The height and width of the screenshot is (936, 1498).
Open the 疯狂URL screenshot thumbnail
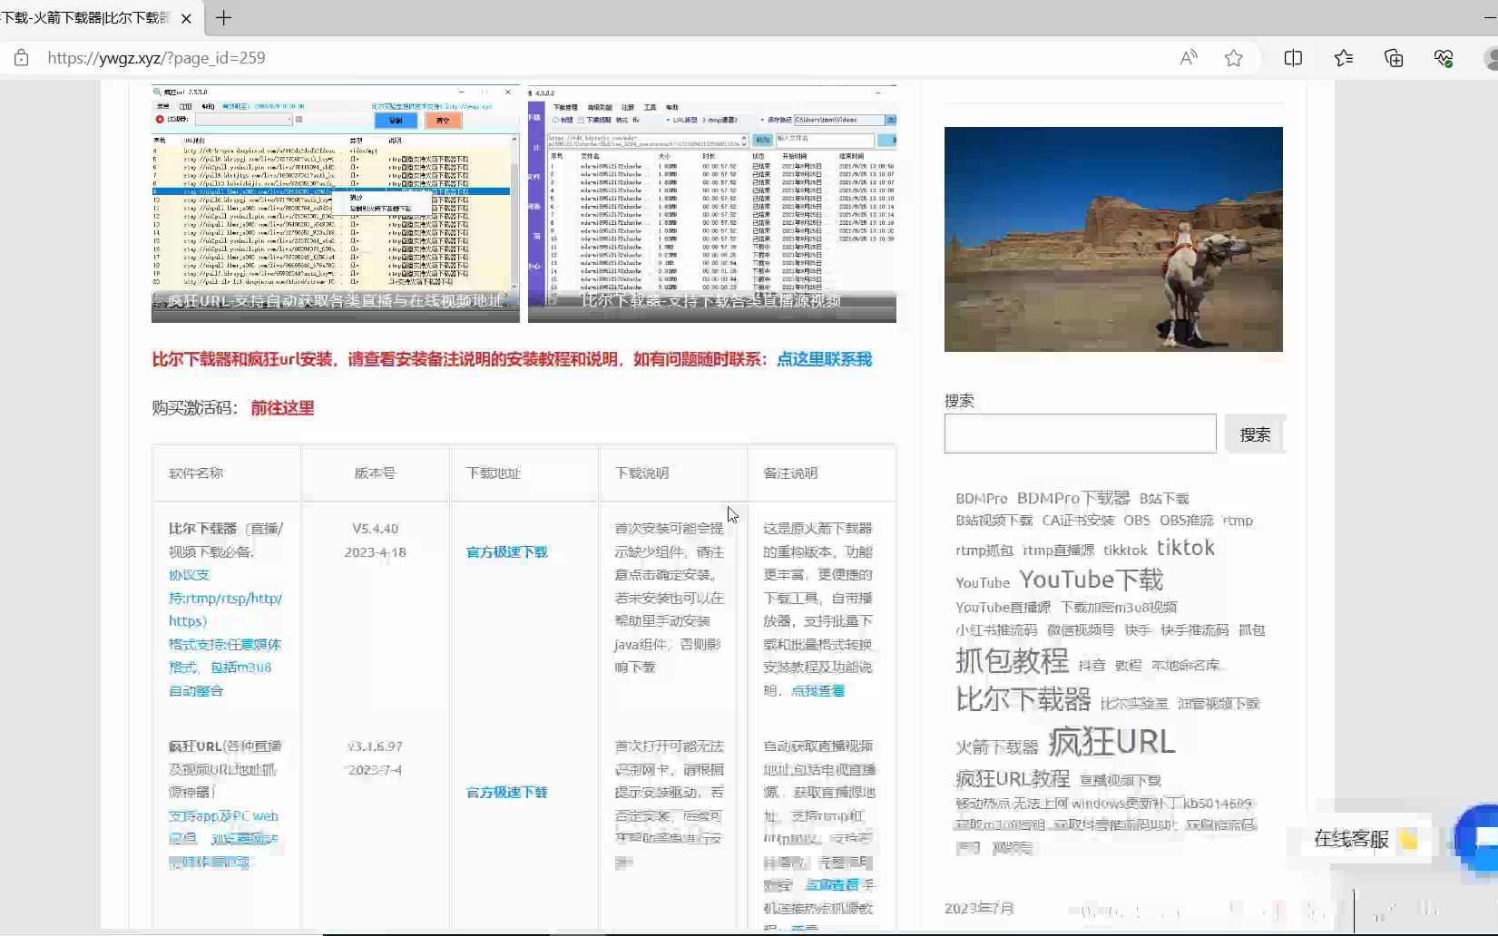coord(336,203)
